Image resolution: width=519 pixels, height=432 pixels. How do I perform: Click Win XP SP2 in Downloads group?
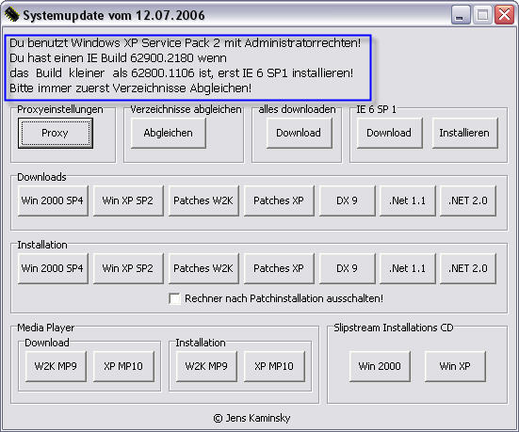point(128,200)
